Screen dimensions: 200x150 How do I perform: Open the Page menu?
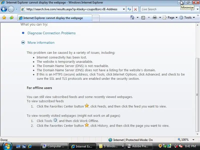170,17
